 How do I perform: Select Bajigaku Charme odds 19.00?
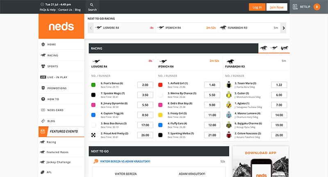pos(279,125)
